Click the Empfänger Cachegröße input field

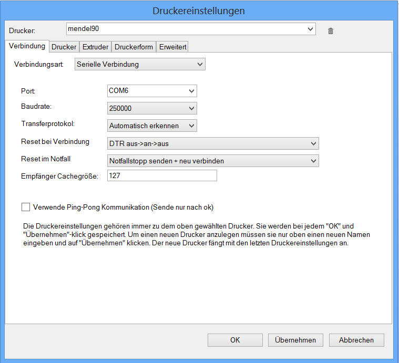(162, 176)
